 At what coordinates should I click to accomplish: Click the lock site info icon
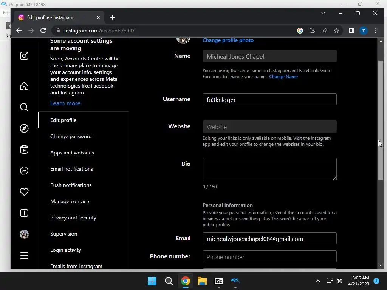[x=58, y=31]
